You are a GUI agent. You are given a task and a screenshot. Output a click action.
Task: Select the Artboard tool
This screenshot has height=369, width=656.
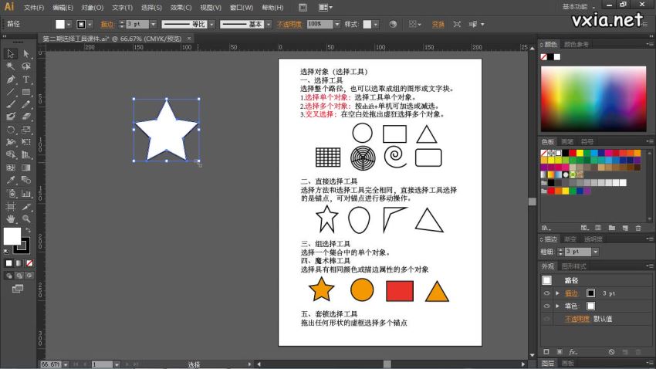11,206
